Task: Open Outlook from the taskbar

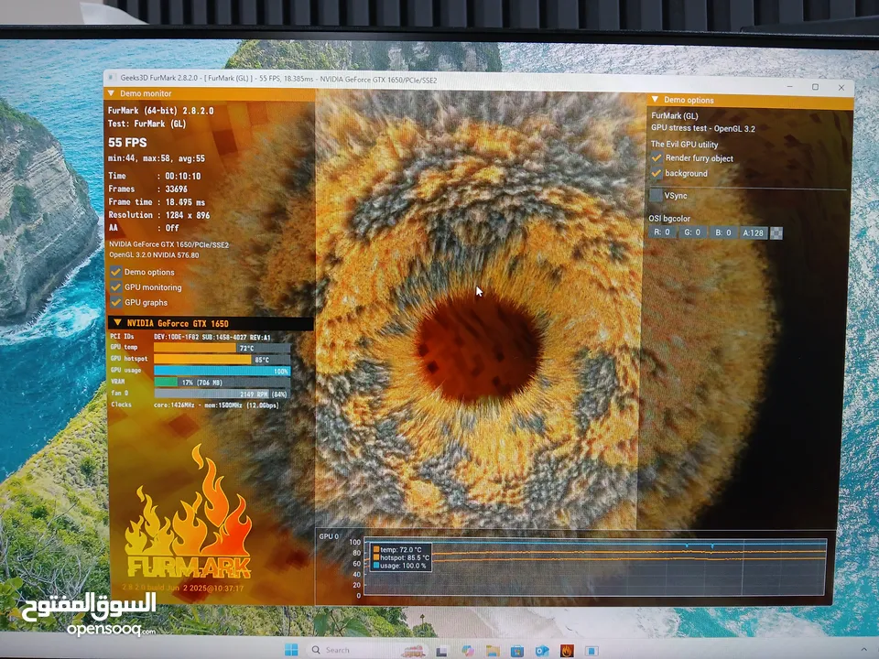Action: tap(541, 651)
